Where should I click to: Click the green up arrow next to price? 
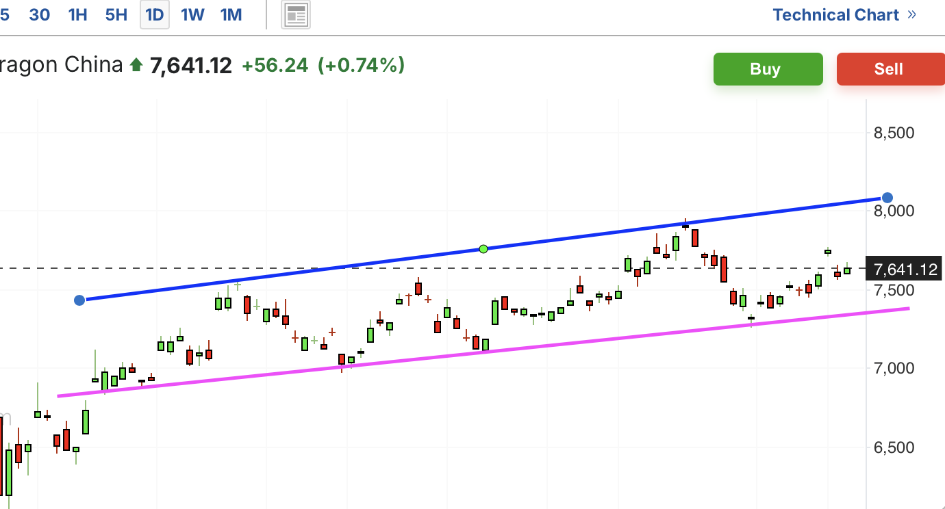click(x=136, y=65)
